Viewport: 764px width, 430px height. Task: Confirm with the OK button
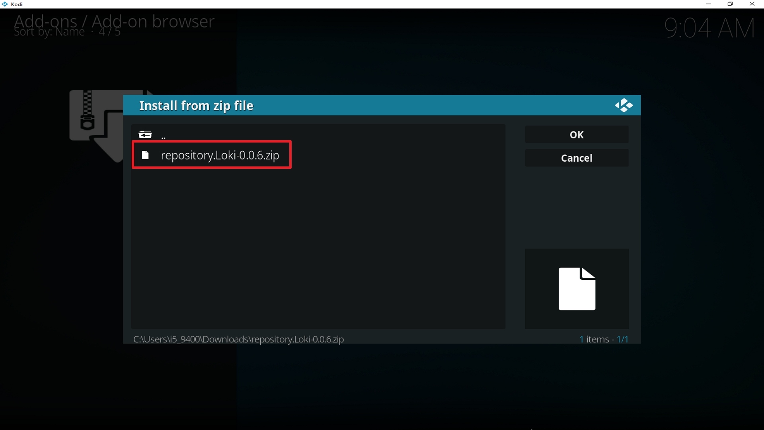577,135
